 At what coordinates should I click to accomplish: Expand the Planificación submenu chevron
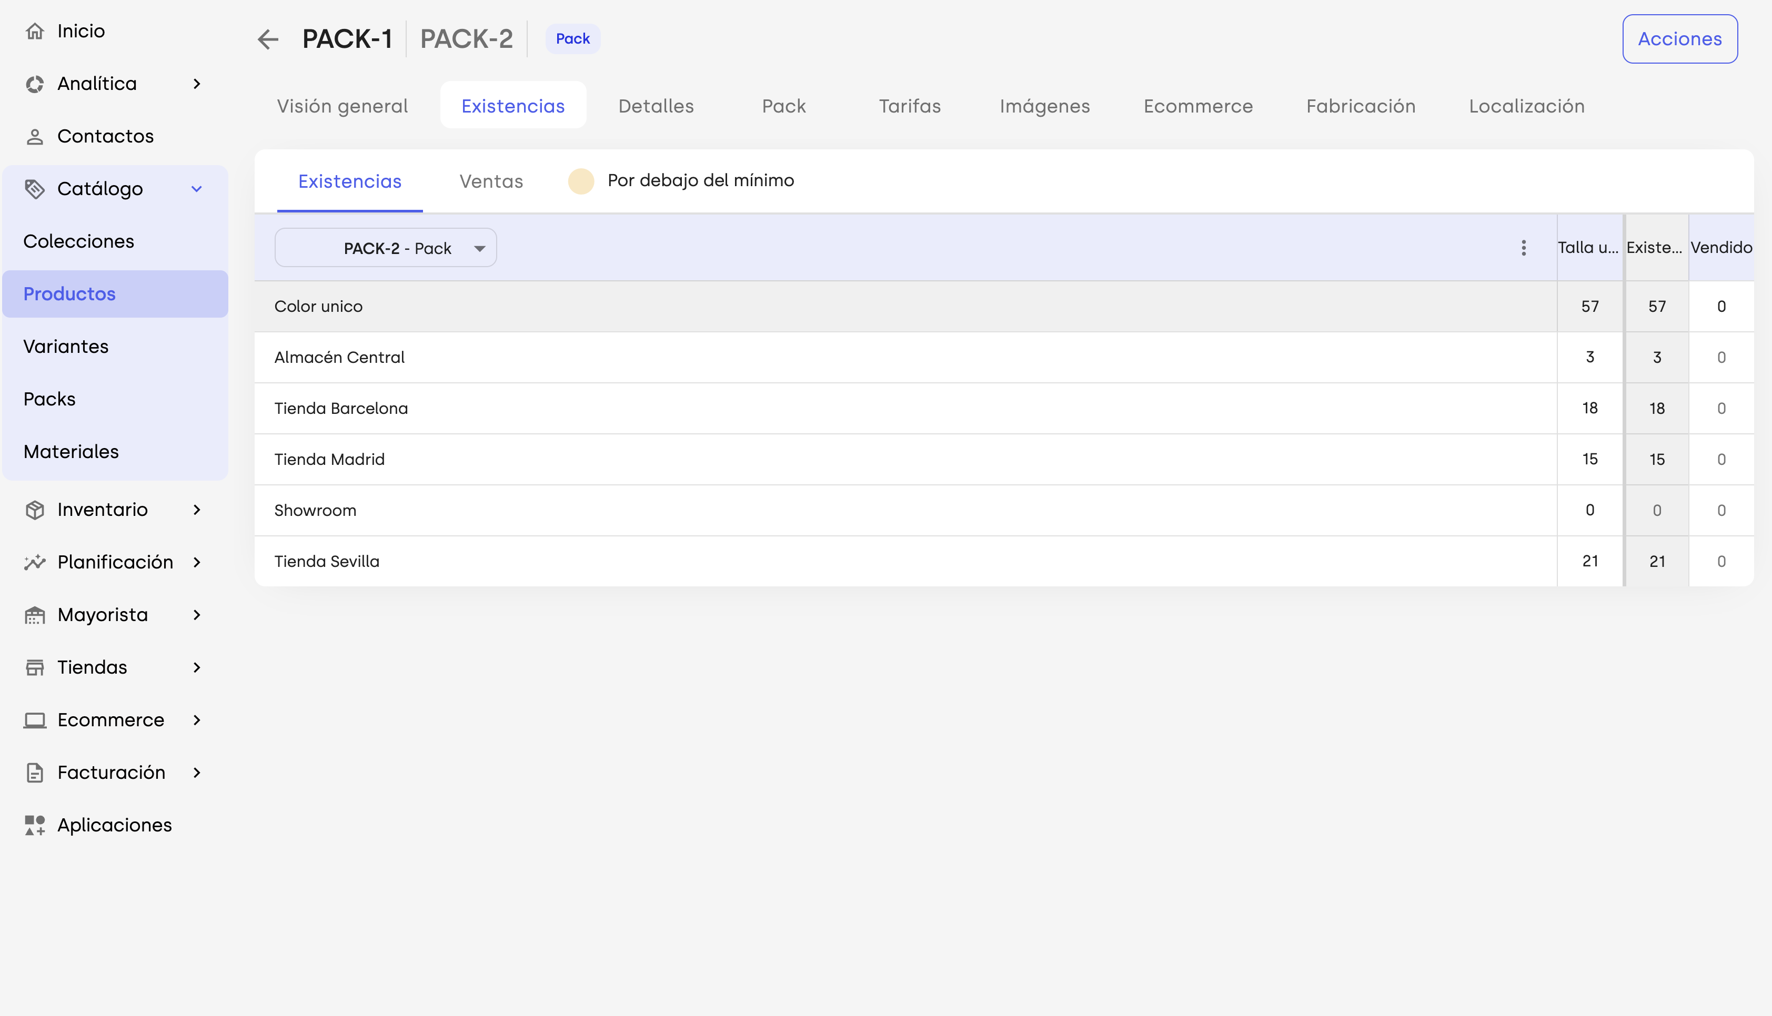[x=197, y=563]
